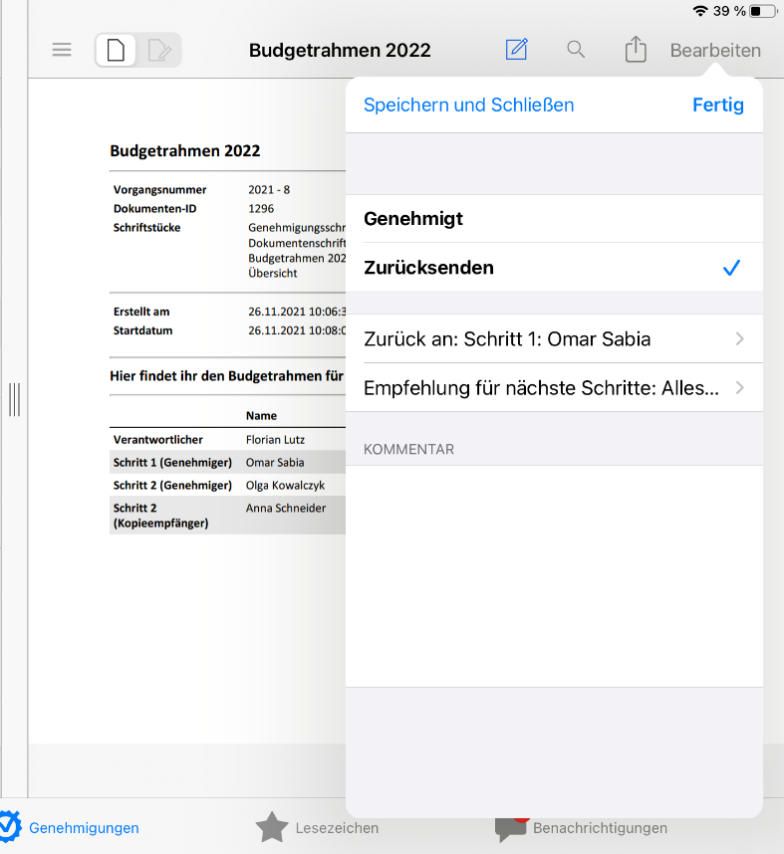784x854 pixels.
Task: Open the hamburger sidebar menu
Action: pyautogui.click(x=62, y=50)
